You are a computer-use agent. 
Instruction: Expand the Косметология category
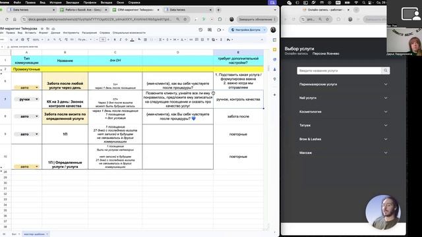click(344, 112)
